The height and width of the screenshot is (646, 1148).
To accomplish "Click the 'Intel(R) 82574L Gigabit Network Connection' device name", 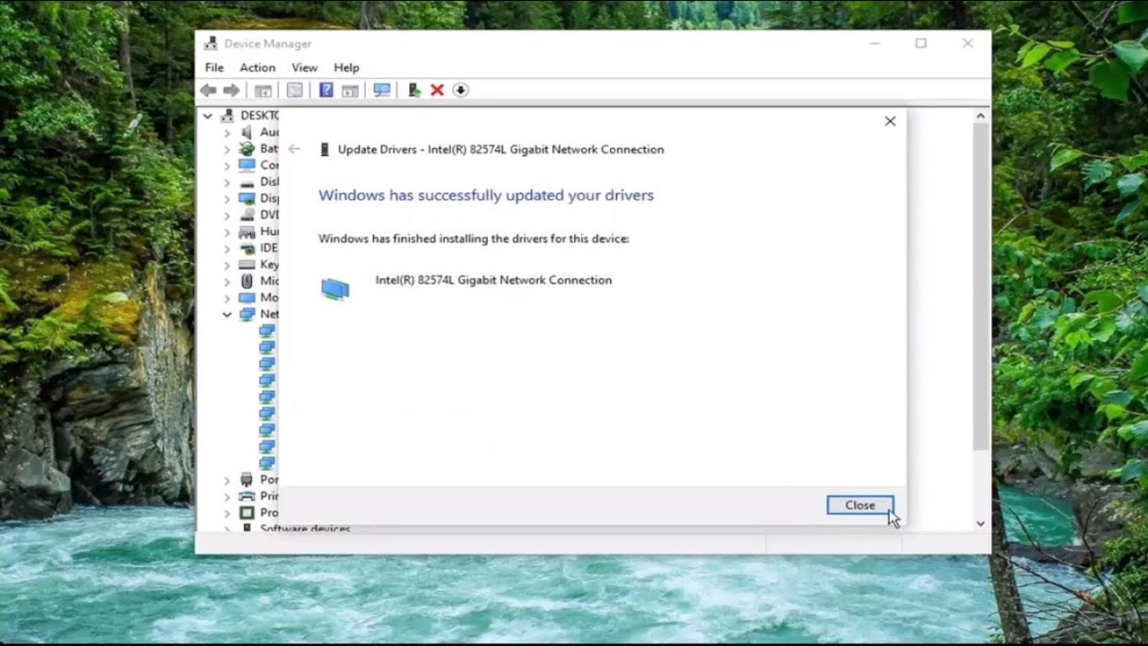I will click(493, 280).
